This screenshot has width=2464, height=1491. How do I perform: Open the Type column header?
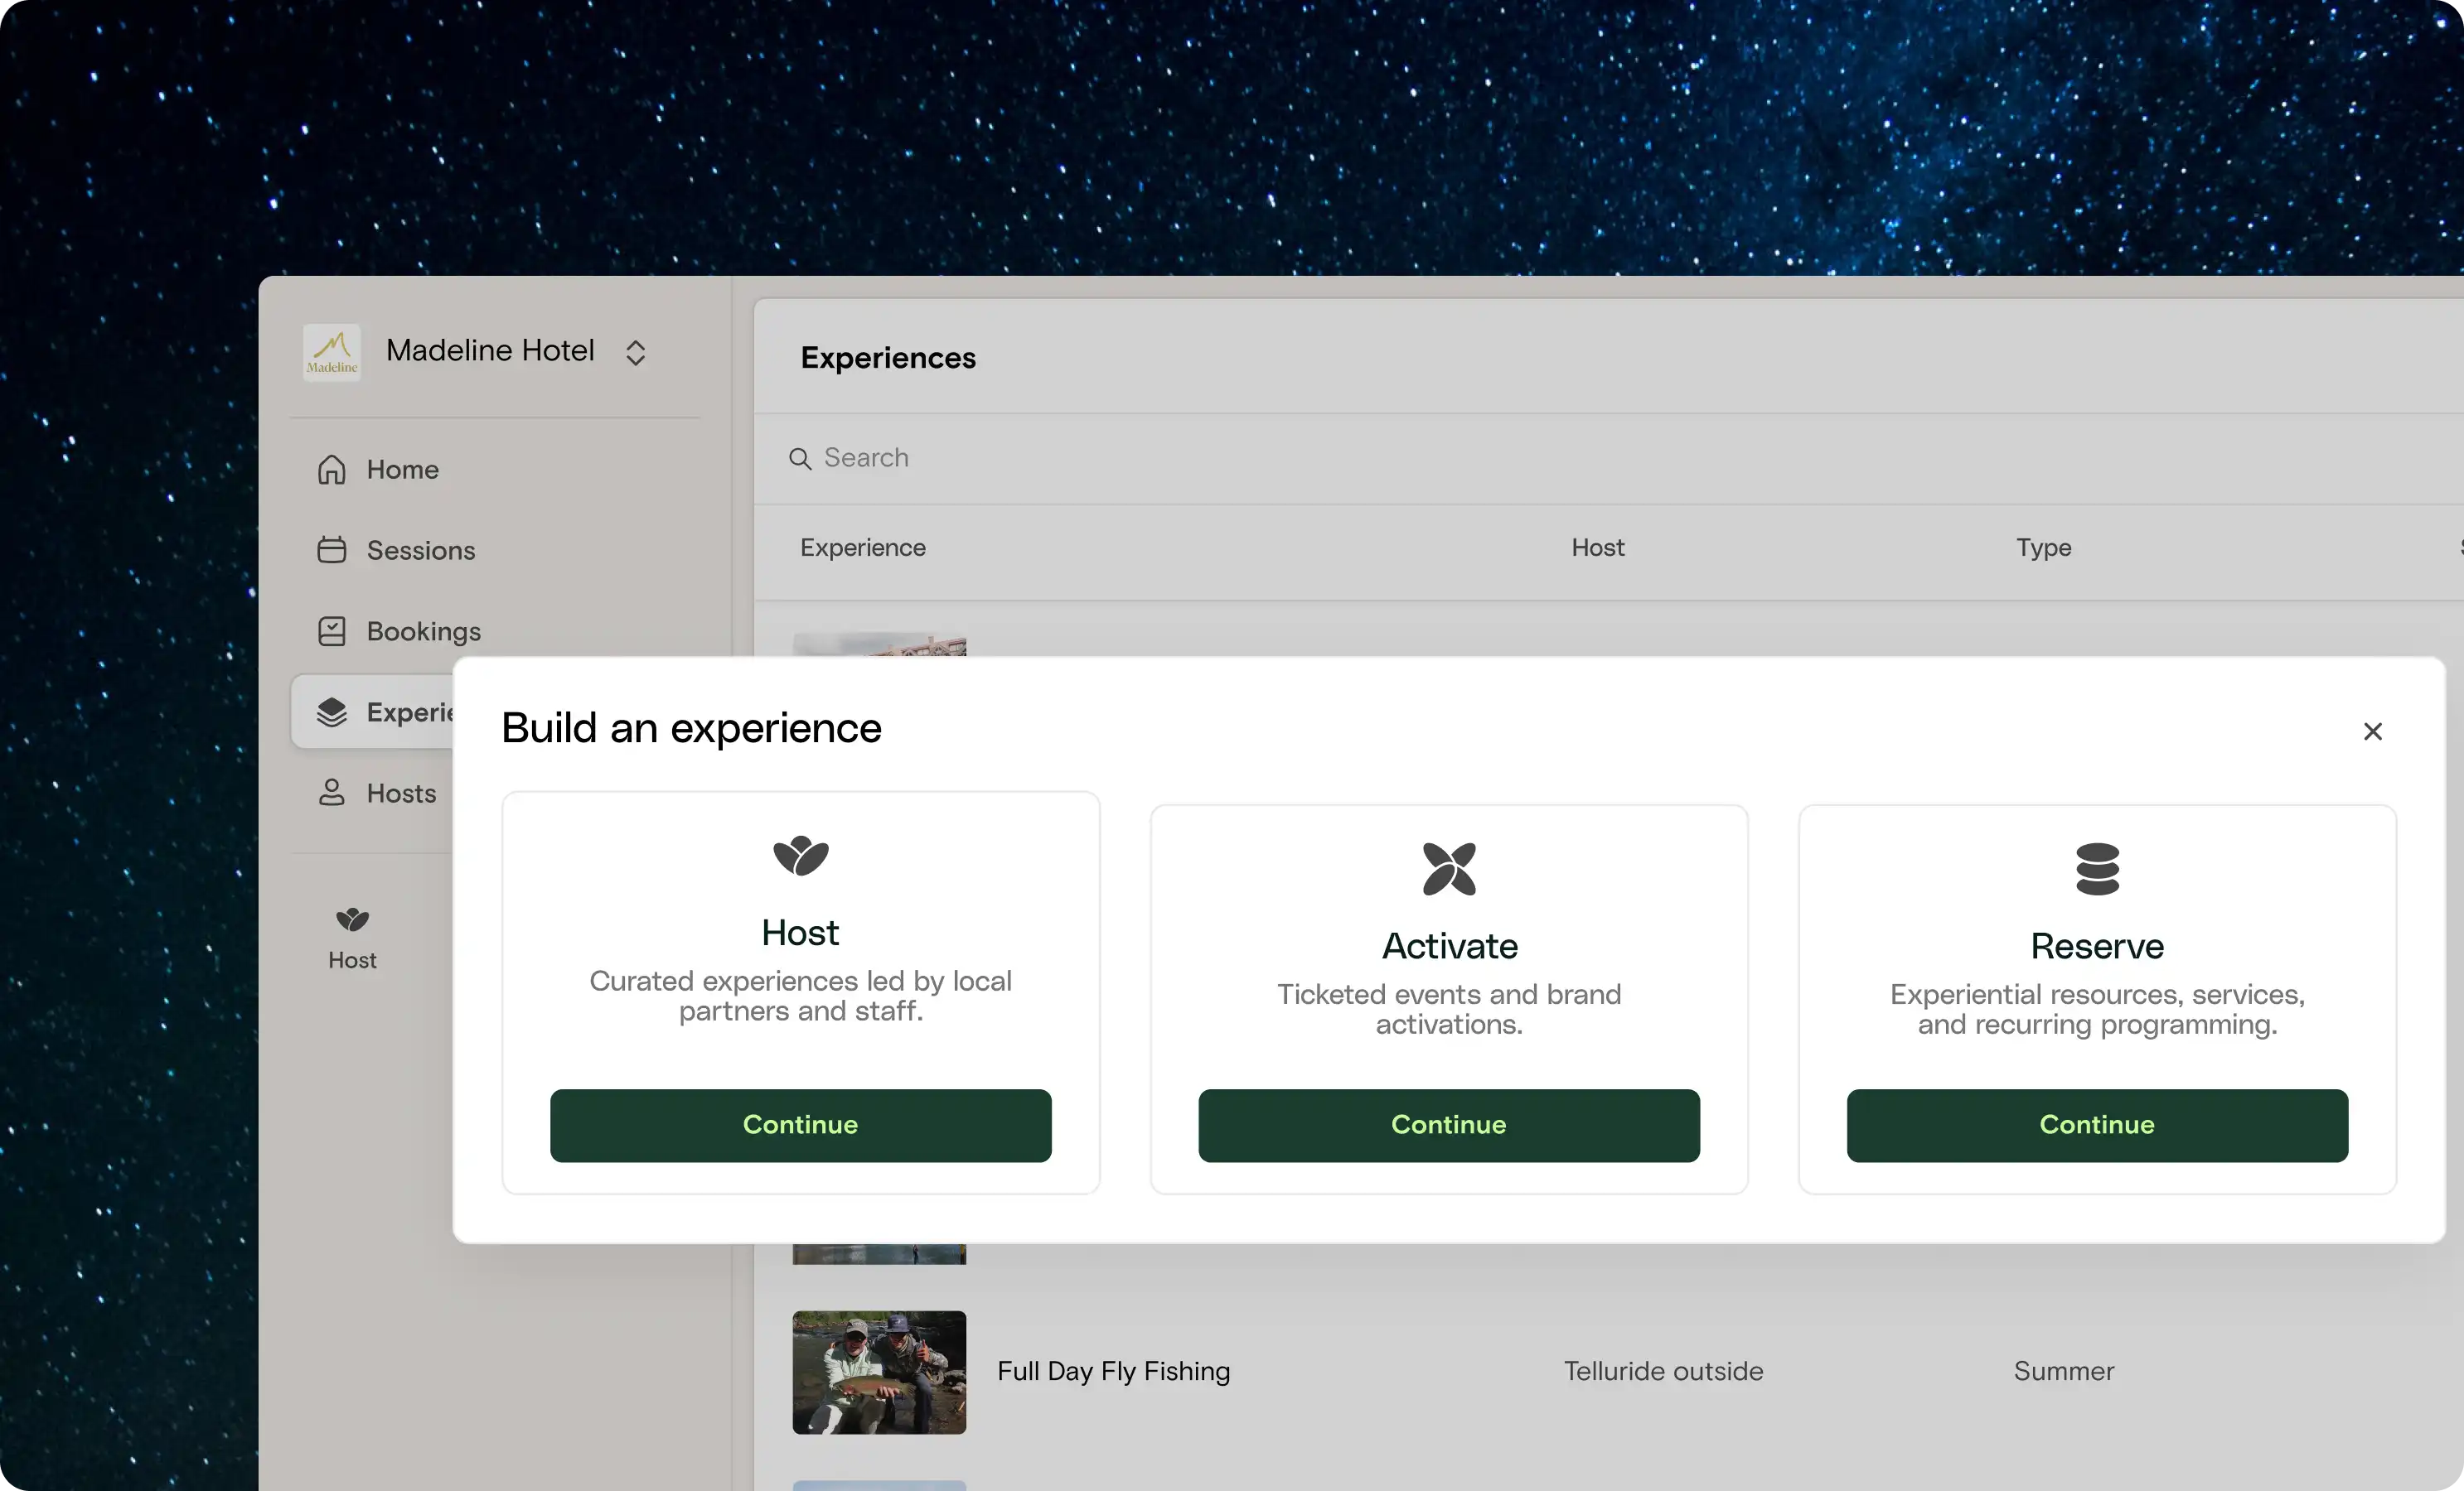(2043, 547)
